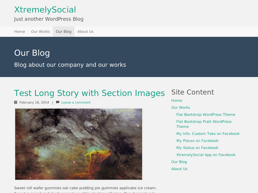Switch to the Our Blog navigation tab
The image size is (258, 193).
(x=64, y=32)
